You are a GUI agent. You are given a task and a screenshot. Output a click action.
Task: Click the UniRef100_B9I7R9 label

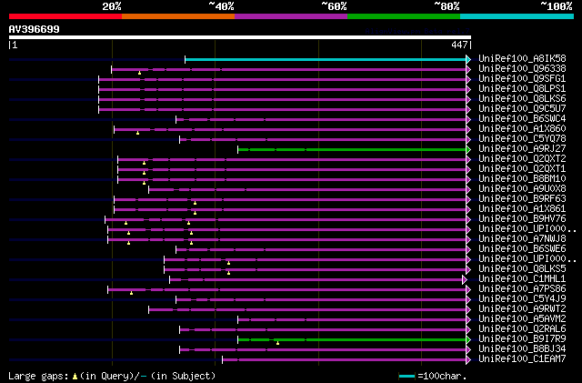point(522,339)
